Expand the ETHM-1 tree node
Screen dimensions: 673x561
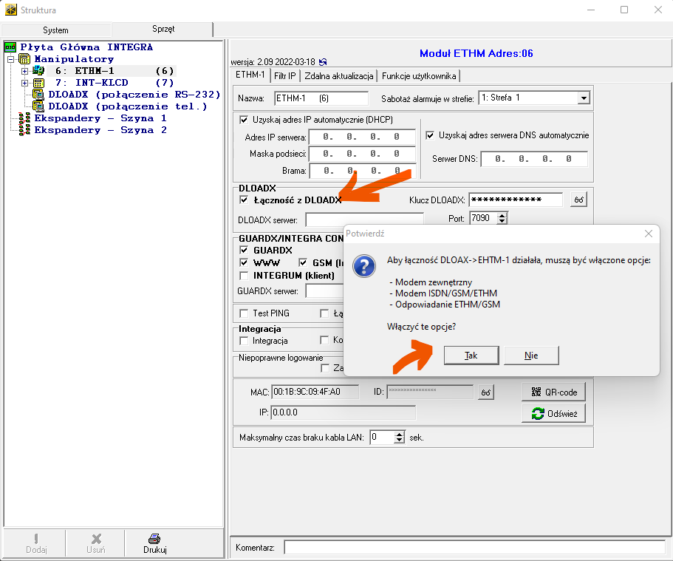point(24,71)
